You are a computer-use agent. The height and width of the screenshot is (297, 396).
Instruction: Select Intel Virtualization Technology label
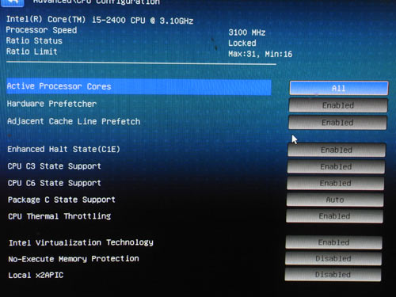(x=81, y=242)
